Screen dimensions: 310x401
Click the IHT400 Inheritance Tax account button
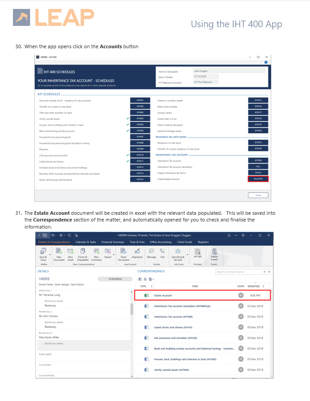pyautogui.click(x=258, y=160)
